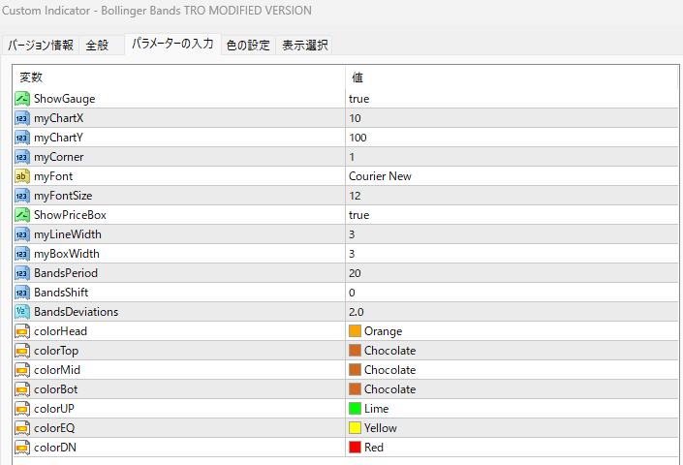Click the myFont string type icon
This screenshot has width=683, height=465.
point(21,176)
